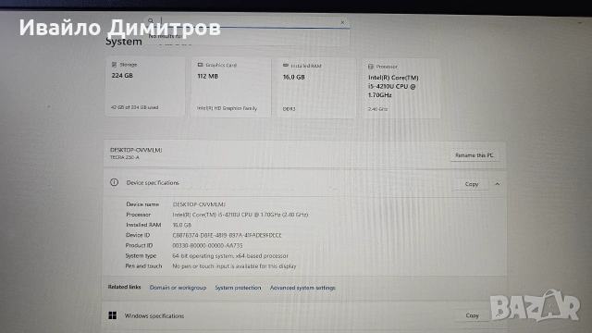Copy the Windows specifications
Image resolution: width=592 pixels, height=333 pixels.
pos(472,315)
